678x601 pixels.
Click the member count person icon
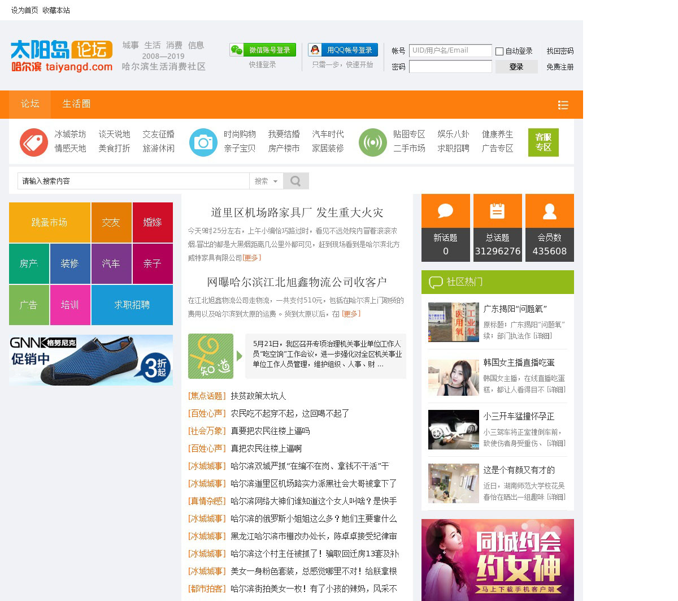(x=549, y=211)
